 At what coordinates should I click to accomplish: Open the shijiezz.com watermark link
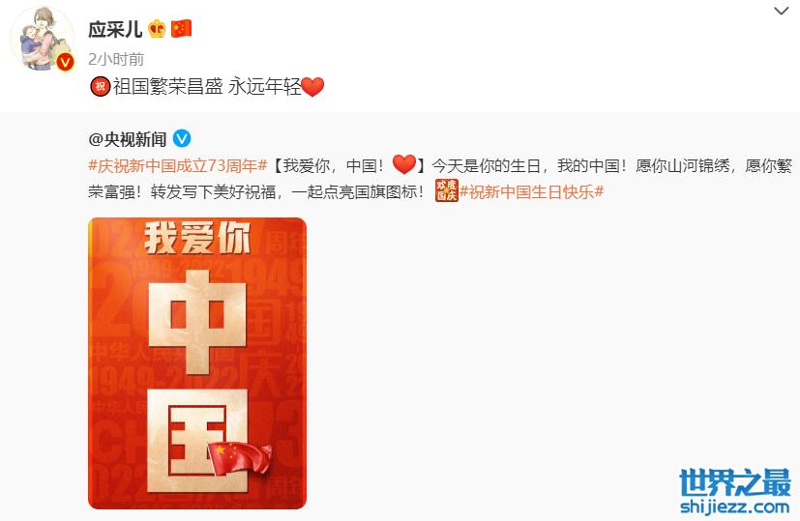point(734,507)
